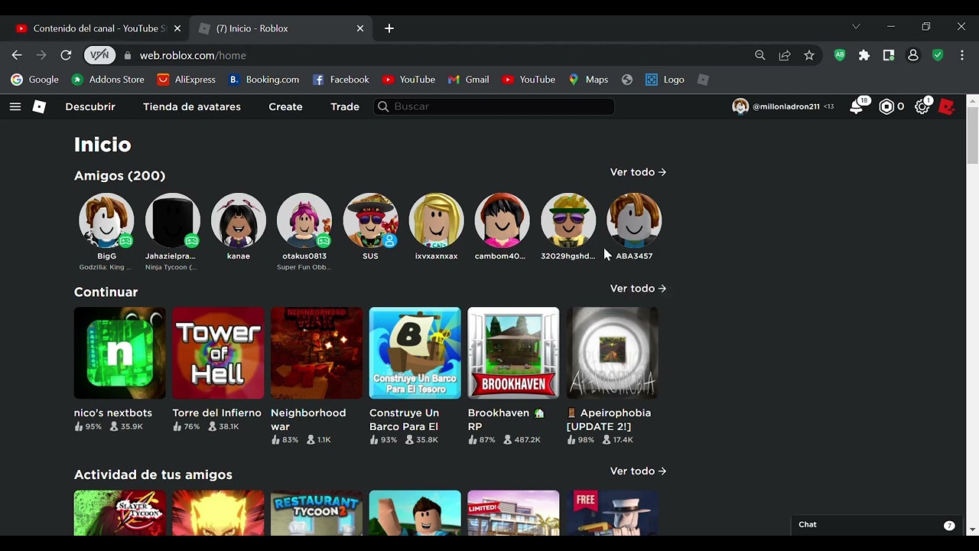Reload the page with the refresh icon
Image resolution: width=979 pixels, height=551 pixels.
click(x=66, y=55)
